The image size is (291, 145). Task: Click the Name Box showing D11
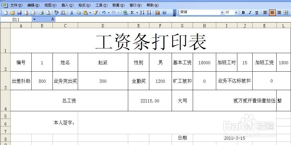point(16,19)
